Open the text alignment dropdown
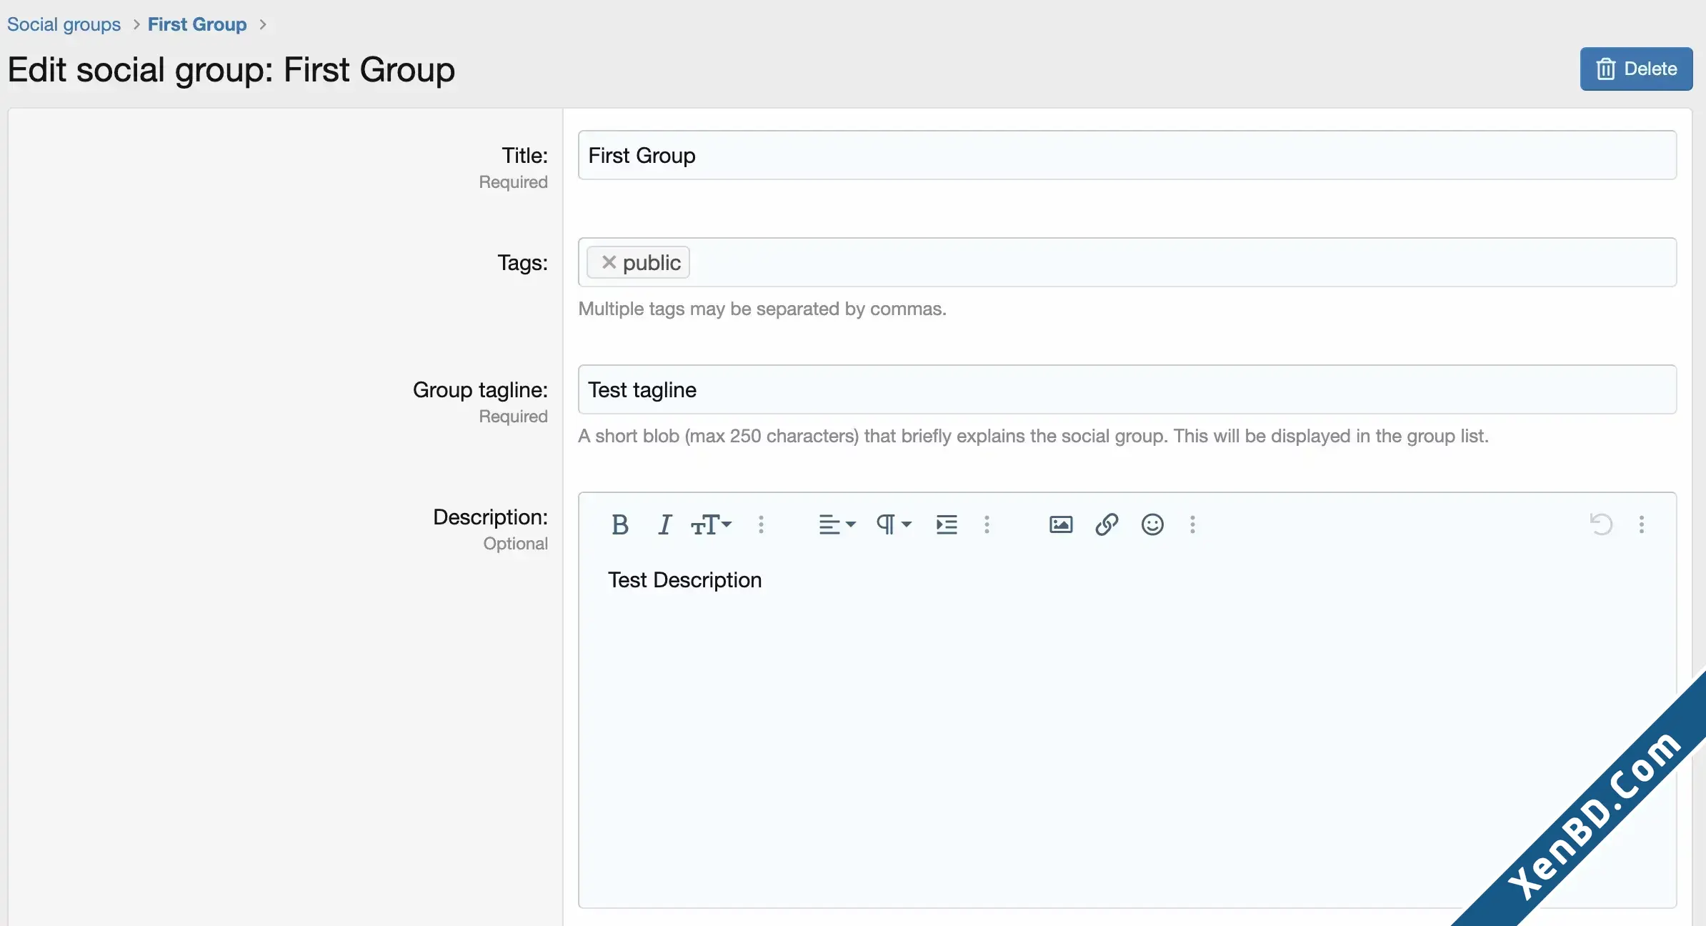The image size is (1706, 926). coord(837,525)
